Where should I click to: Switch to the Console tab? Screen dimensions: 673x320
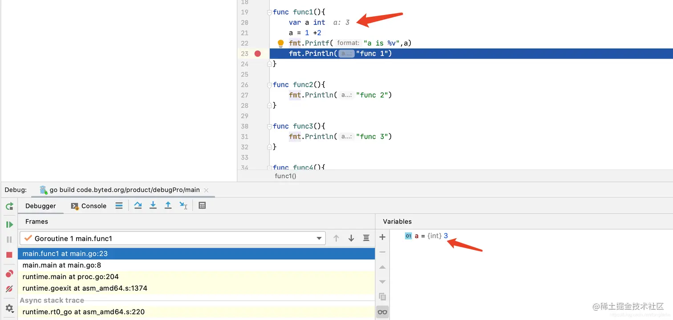[x=89, y=206]
